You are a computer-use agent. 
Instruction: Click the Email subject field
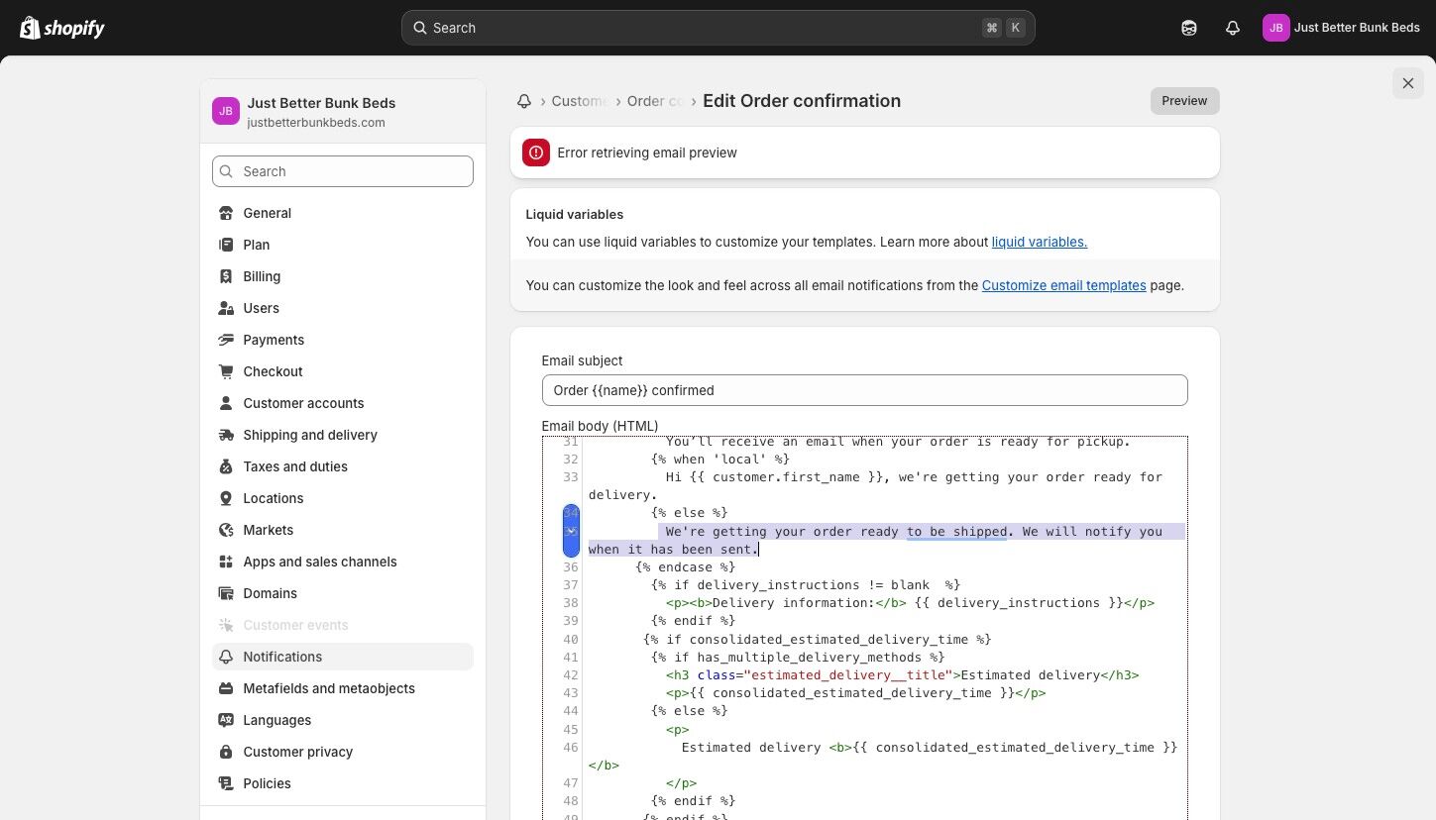pyautogui.click(x=864, y=390)
